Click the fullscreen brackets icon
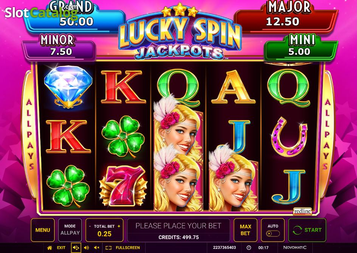357x253 pixels. 109,248
